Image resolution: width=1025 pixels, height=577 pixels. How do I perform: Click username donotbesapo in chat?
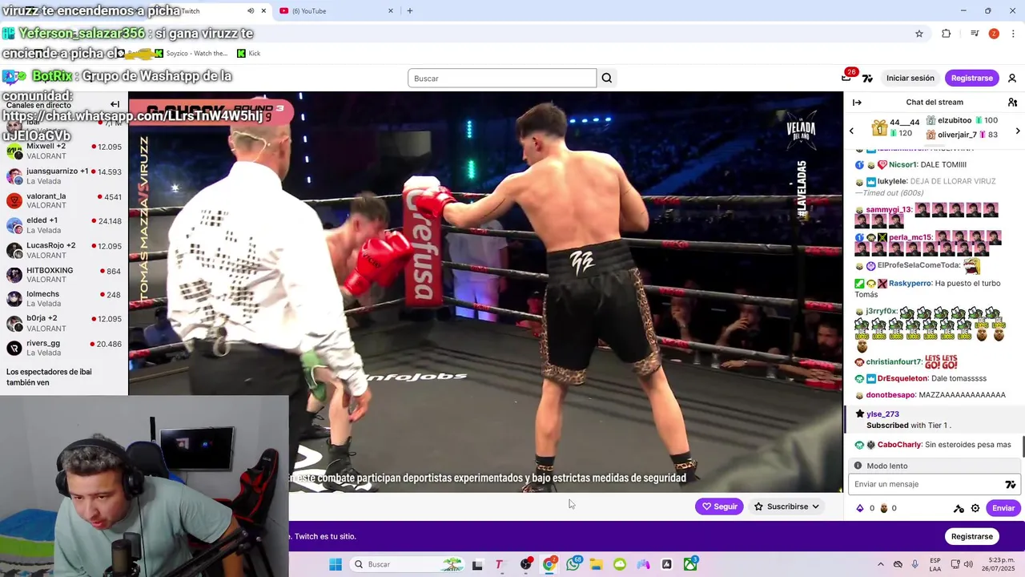coord(890,395)
